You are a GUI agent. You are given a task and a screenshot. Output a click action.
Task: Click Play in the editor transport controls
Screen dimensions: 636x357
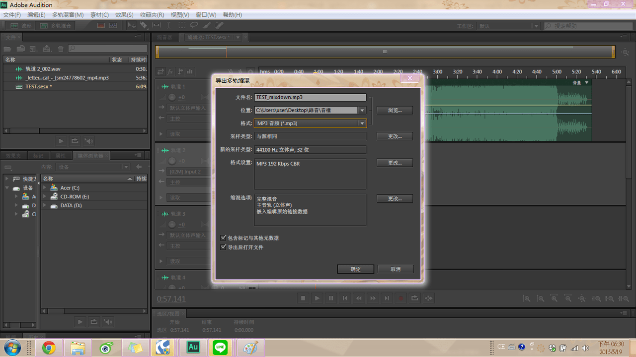[x=317, y=298]
